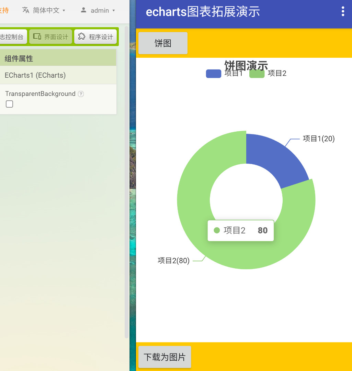The image size is (352, 371).
Task: Toggle 项目1 series via legend text
Action: [234, 73]
